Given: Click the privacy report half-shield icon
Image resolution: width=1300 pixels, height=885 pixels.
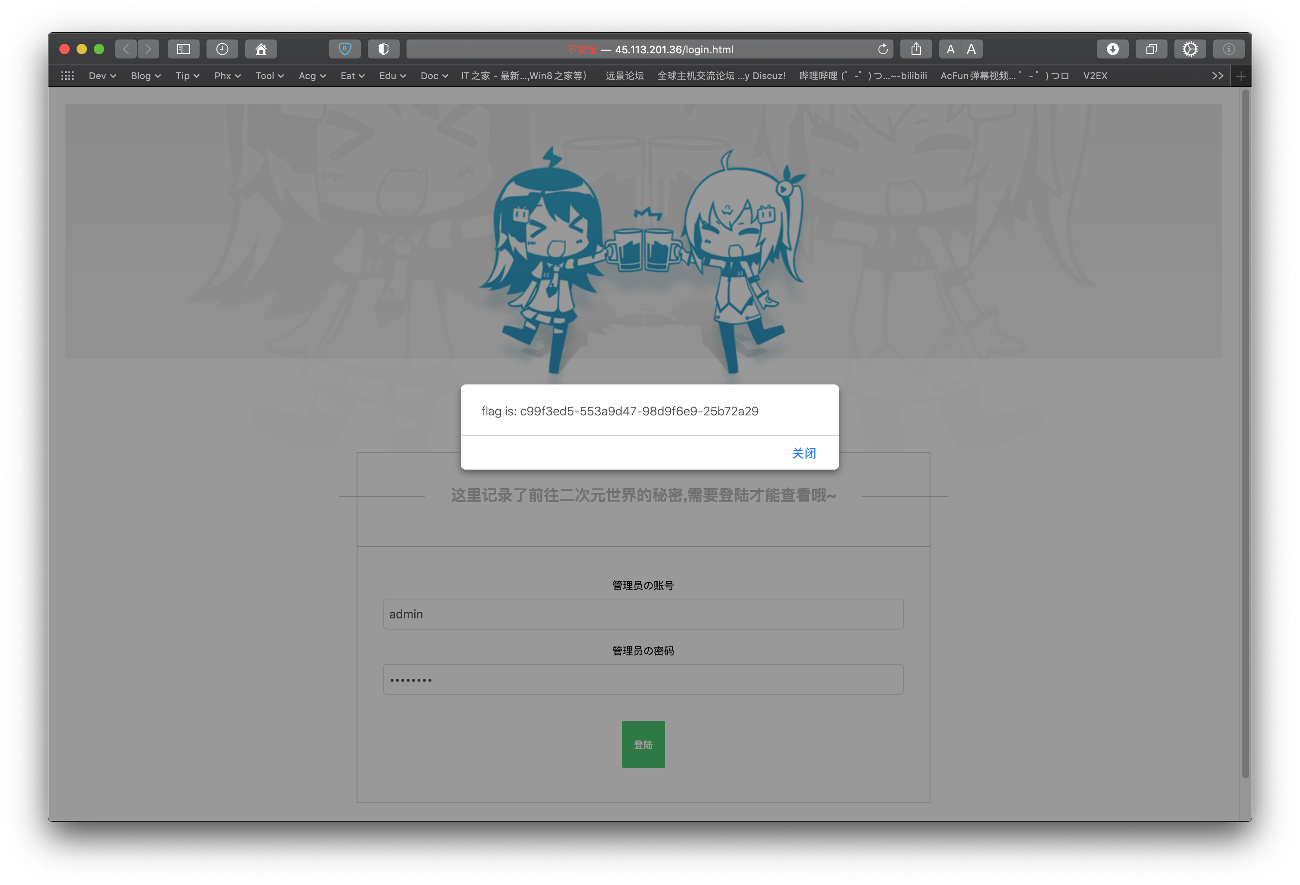Looking at the screenshot, I should point(383,49).
